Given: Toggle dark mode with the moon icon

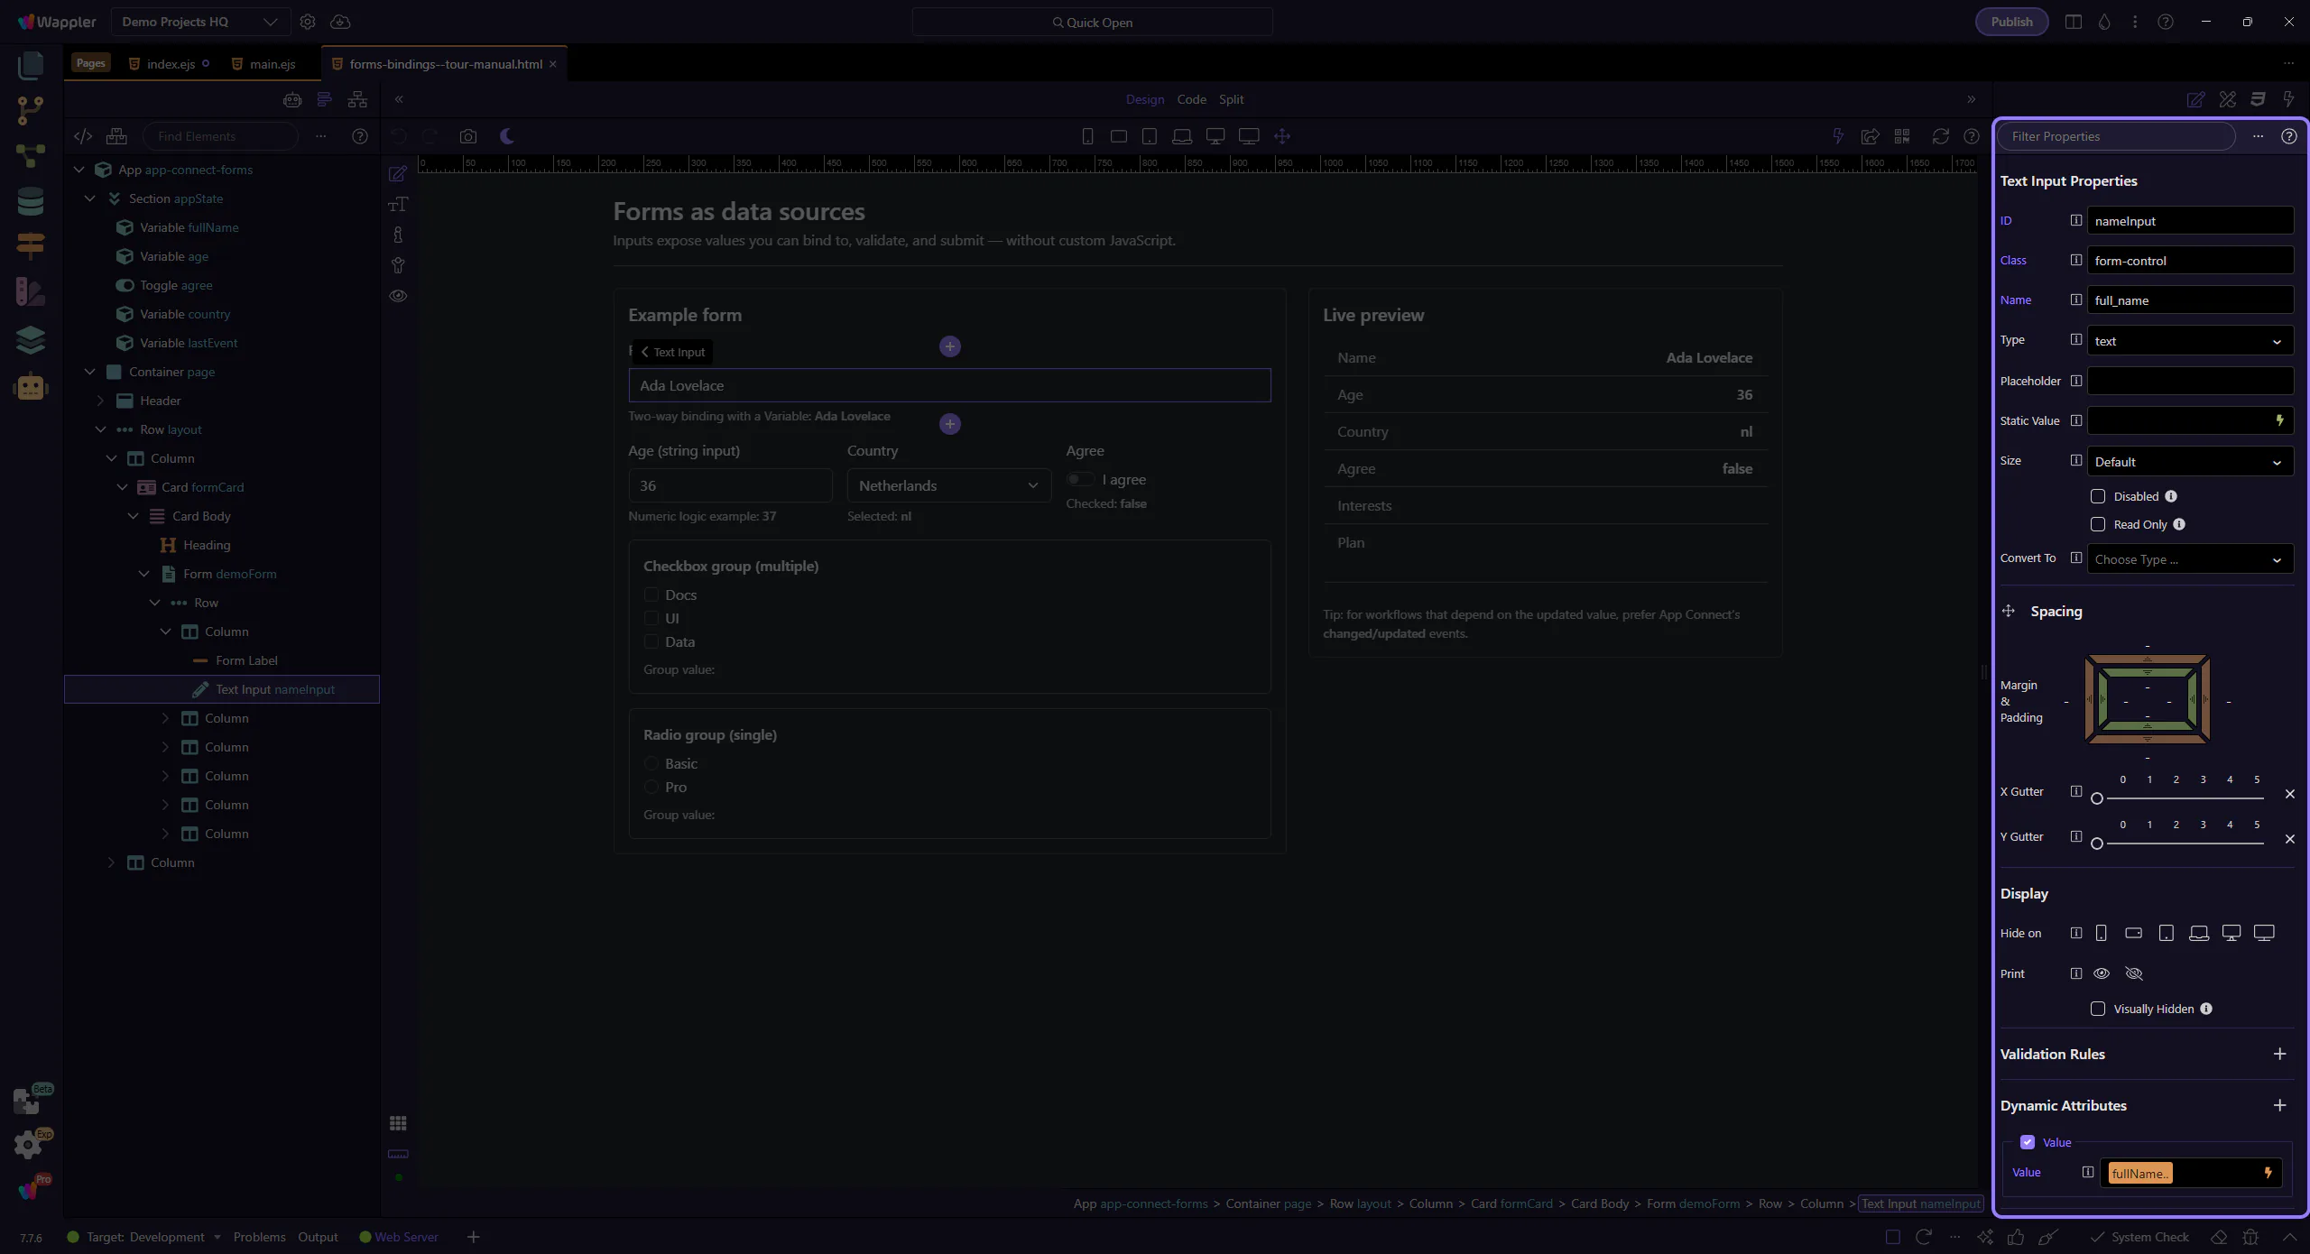Looking at the screenshot, I should point(507,136).
